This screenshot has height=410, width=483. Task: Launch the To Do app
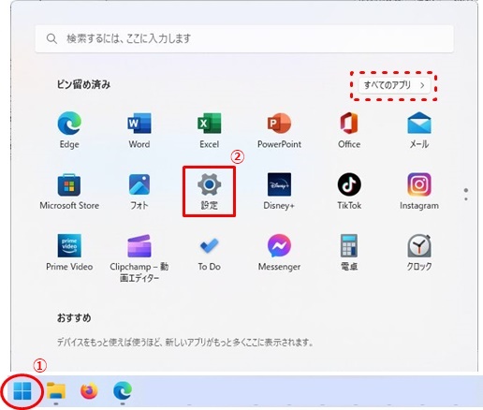[x=209, y=253]
